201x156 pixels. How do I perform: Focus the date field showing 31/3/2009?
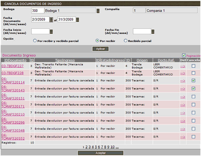pyautogui.click(x=66, y=20)
